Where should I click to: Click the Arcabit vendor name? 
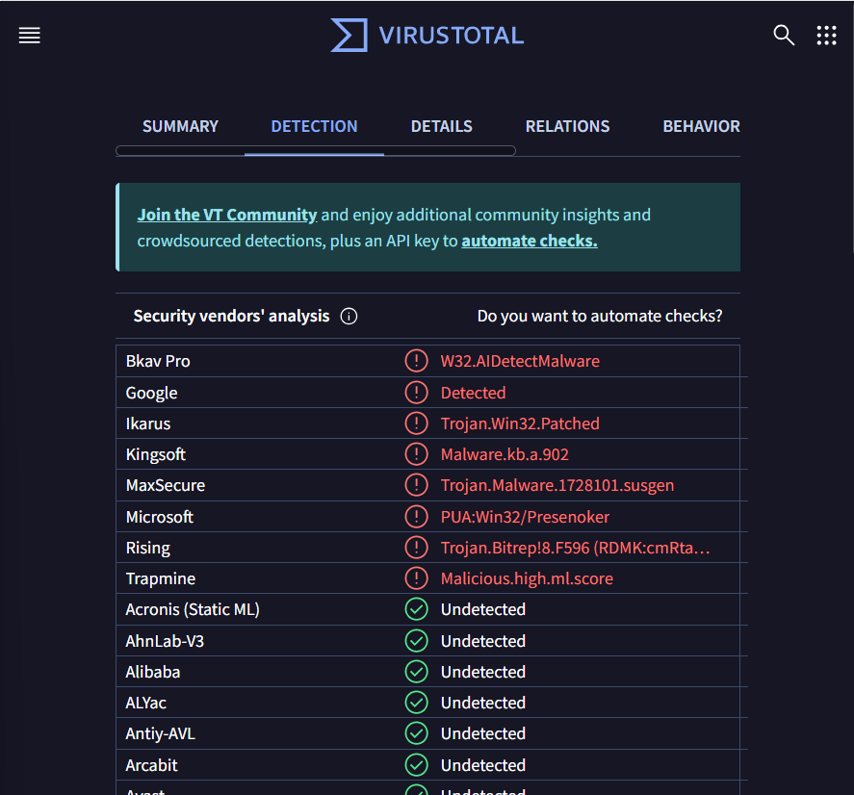coord(152,765)
